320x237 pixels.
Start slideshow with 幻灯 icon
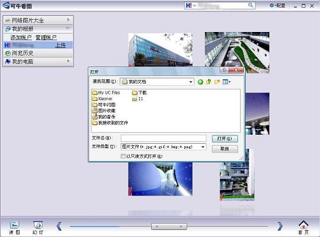click(38, 227)
